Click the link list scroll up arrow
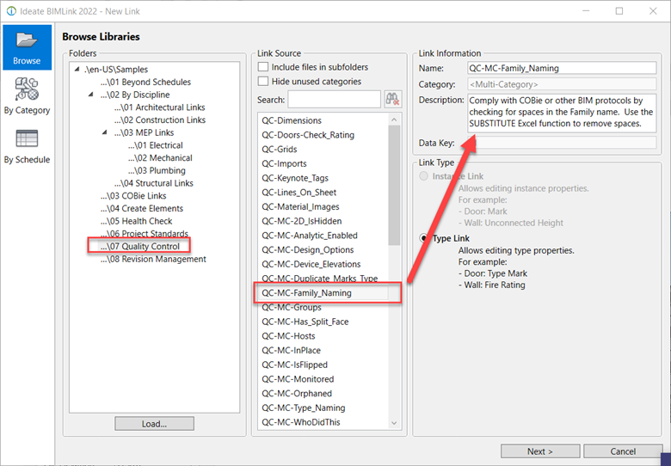 394,120
